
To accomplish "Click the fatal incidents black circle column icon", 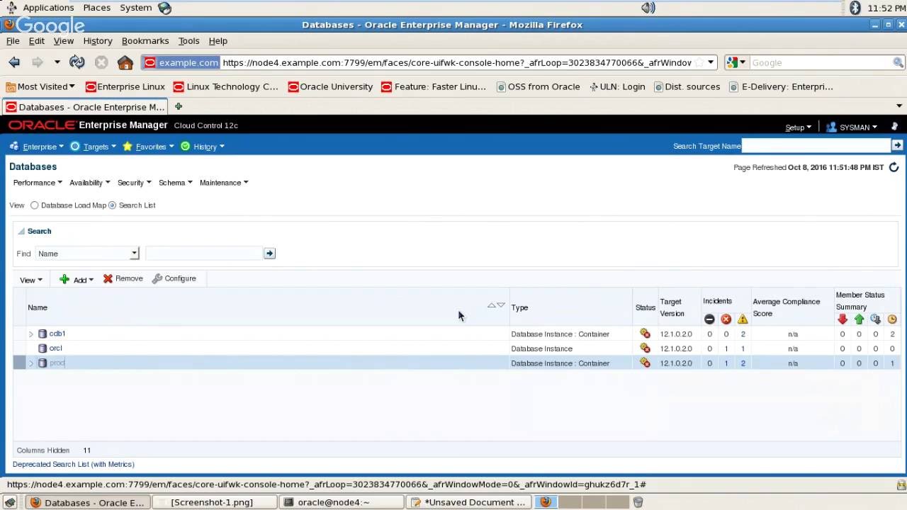I will tap(709, 319).
